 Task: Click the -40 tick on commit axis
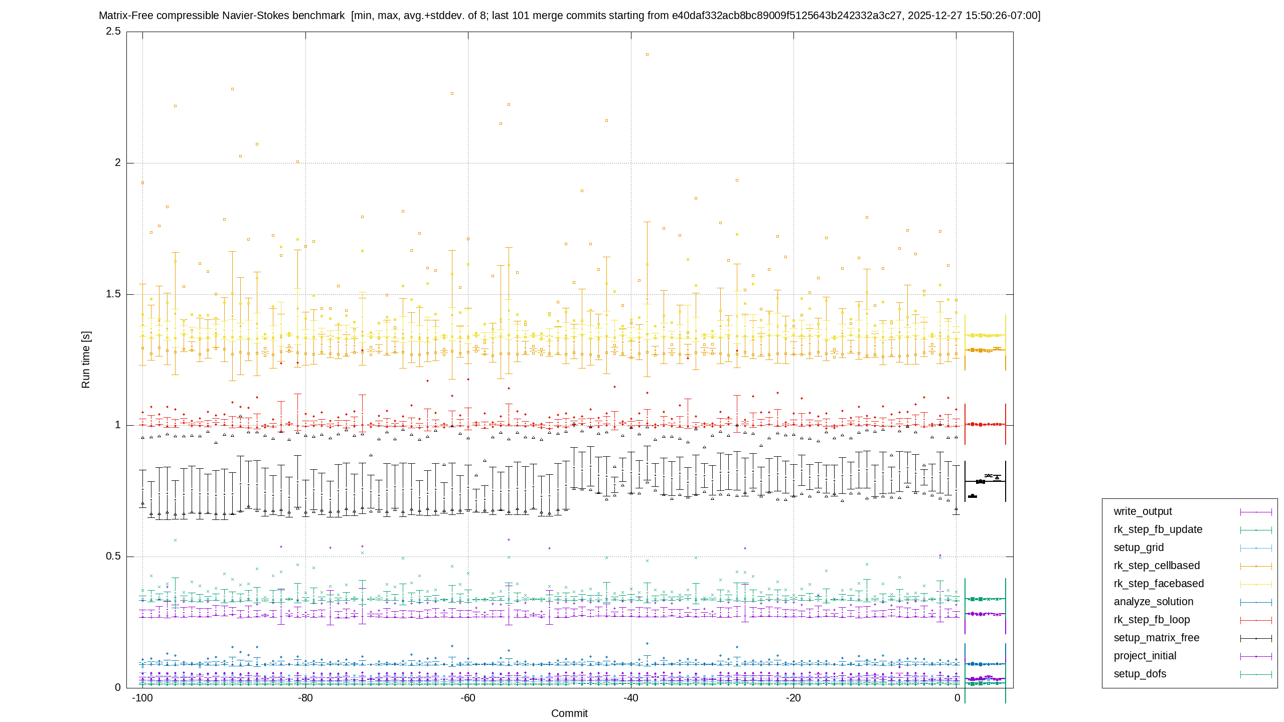[630, 698]
